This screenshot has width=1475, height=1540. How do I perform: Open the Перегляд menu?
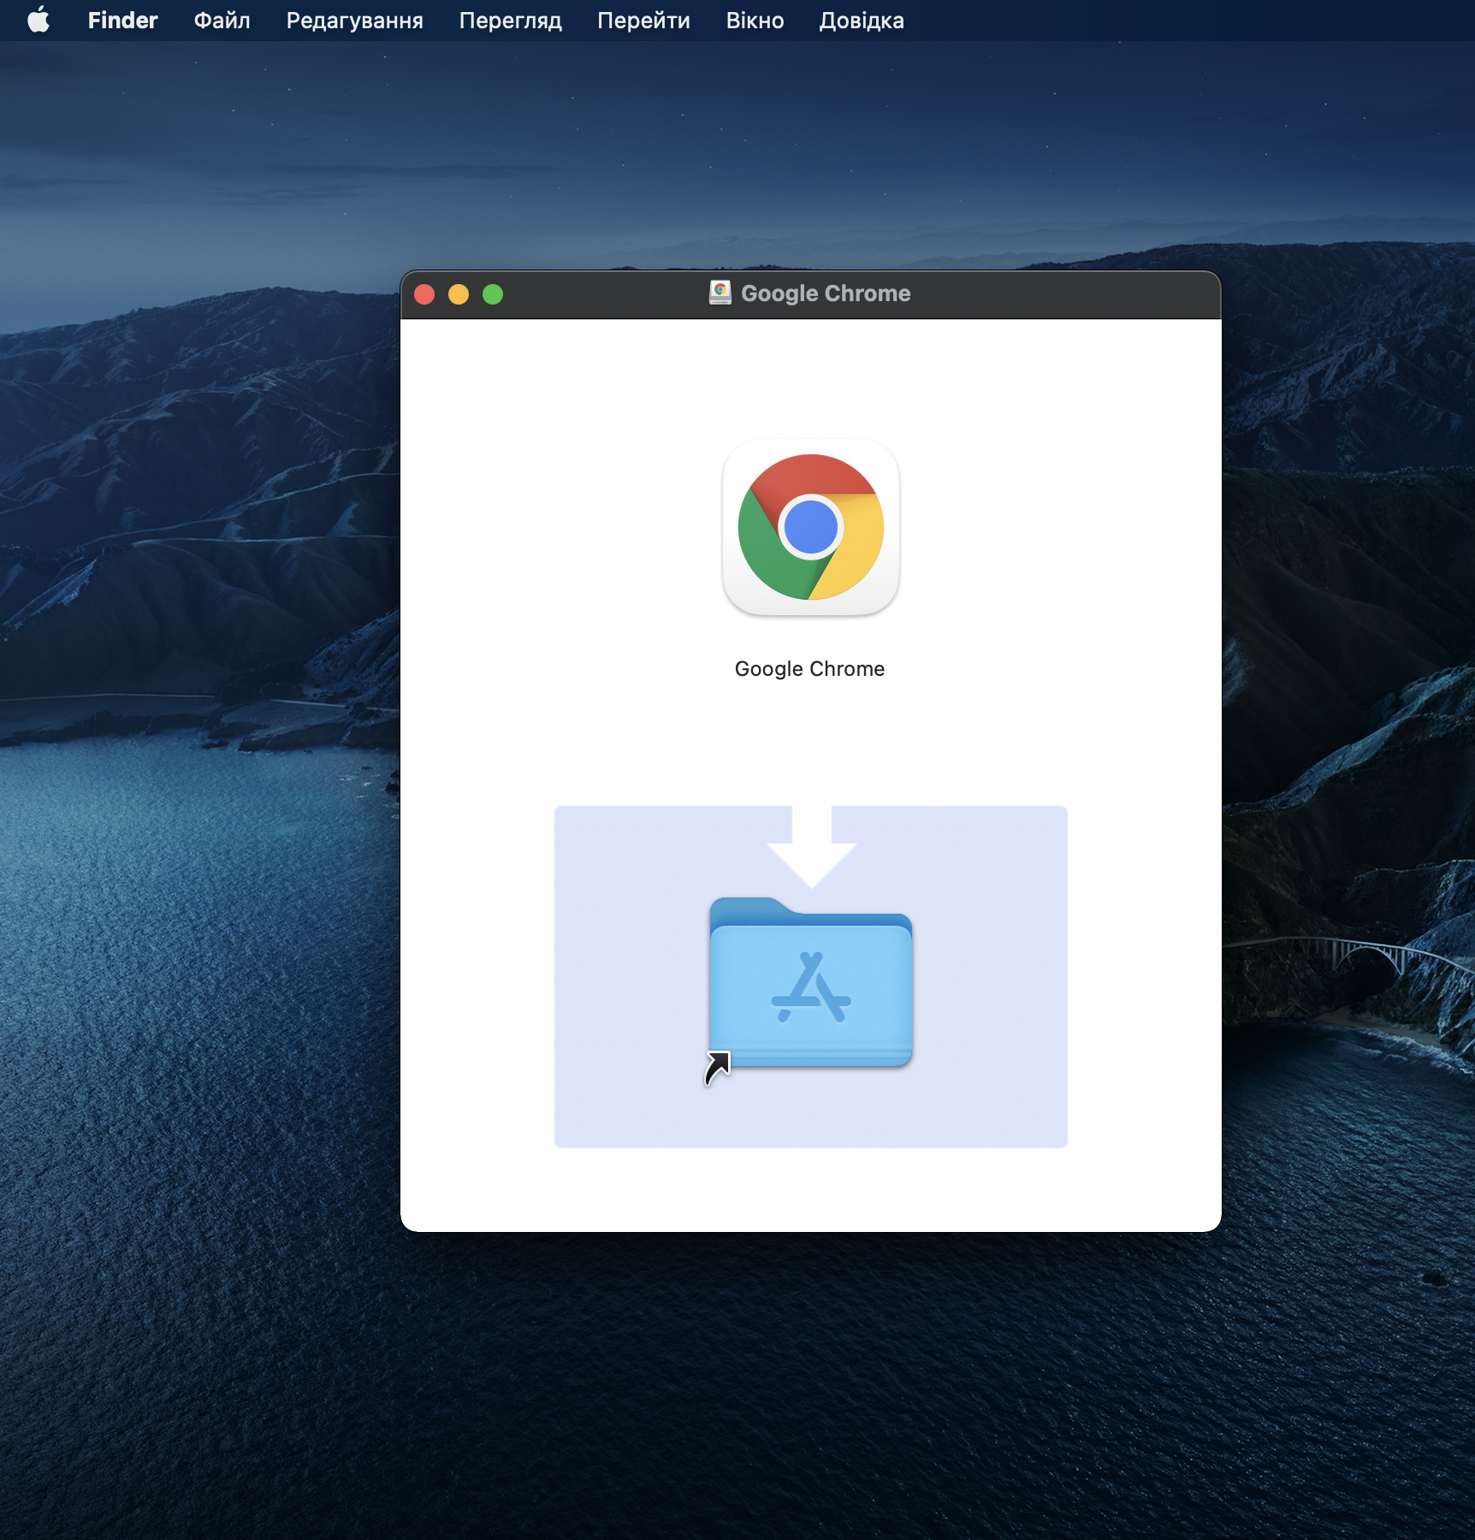pos(510,20)
